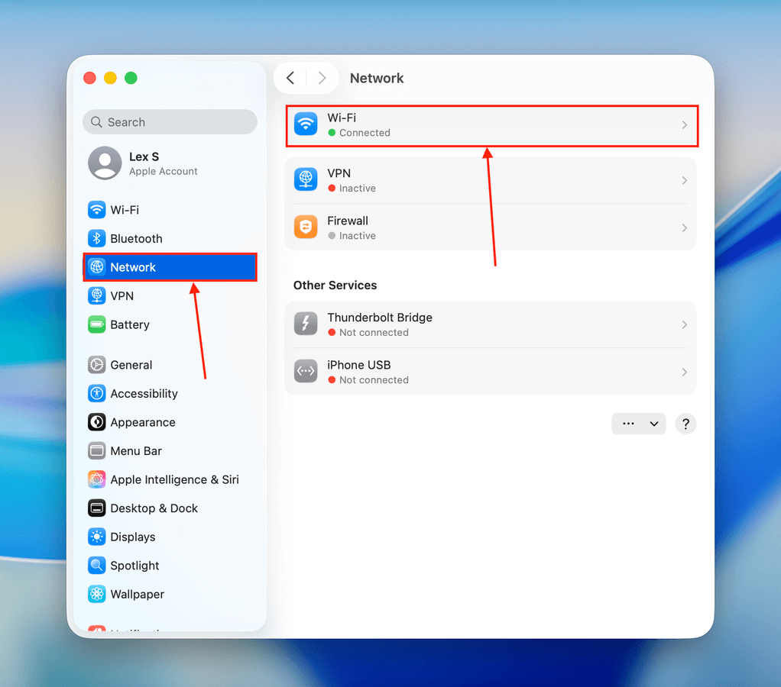781x687 pixels.
Task: Click the Accessibility icon in sidebar
Action: point(96,394)
